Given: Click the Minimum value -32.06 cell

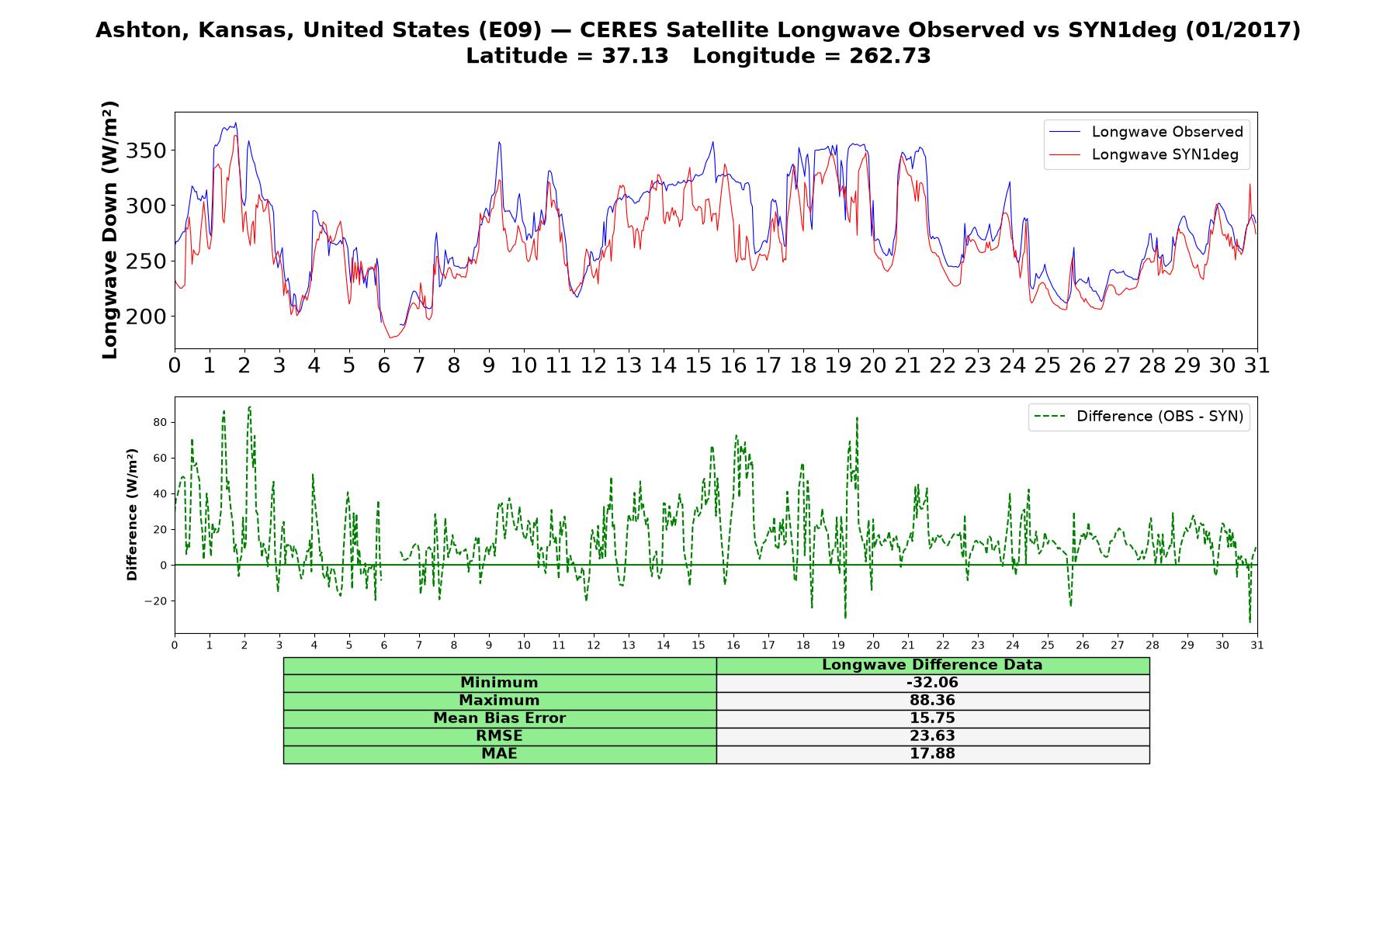Looking at the screenshot, I should [932, 683].
